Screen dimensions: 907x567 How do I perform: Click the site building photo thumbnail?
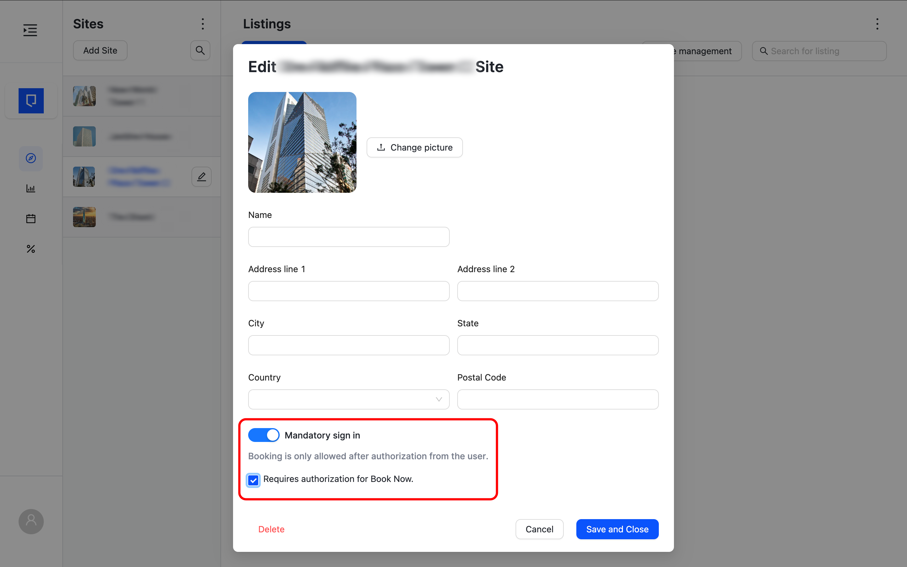302,142
